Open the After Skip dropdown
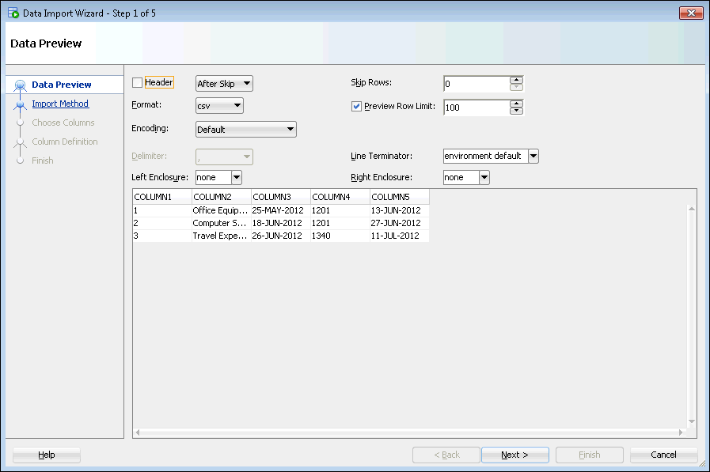Image resolution: width=710 pixels, height=472 pixels. (224, 83)
